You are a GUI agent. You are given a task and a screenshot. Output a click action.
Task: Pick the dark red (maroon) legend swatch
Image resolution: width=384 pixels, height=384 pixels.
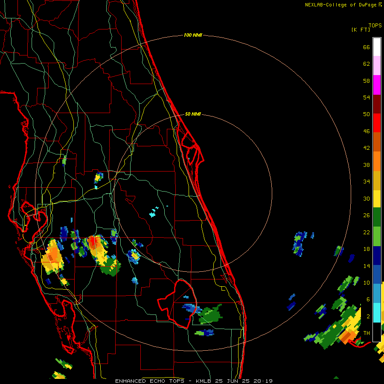tap(377, 104)
